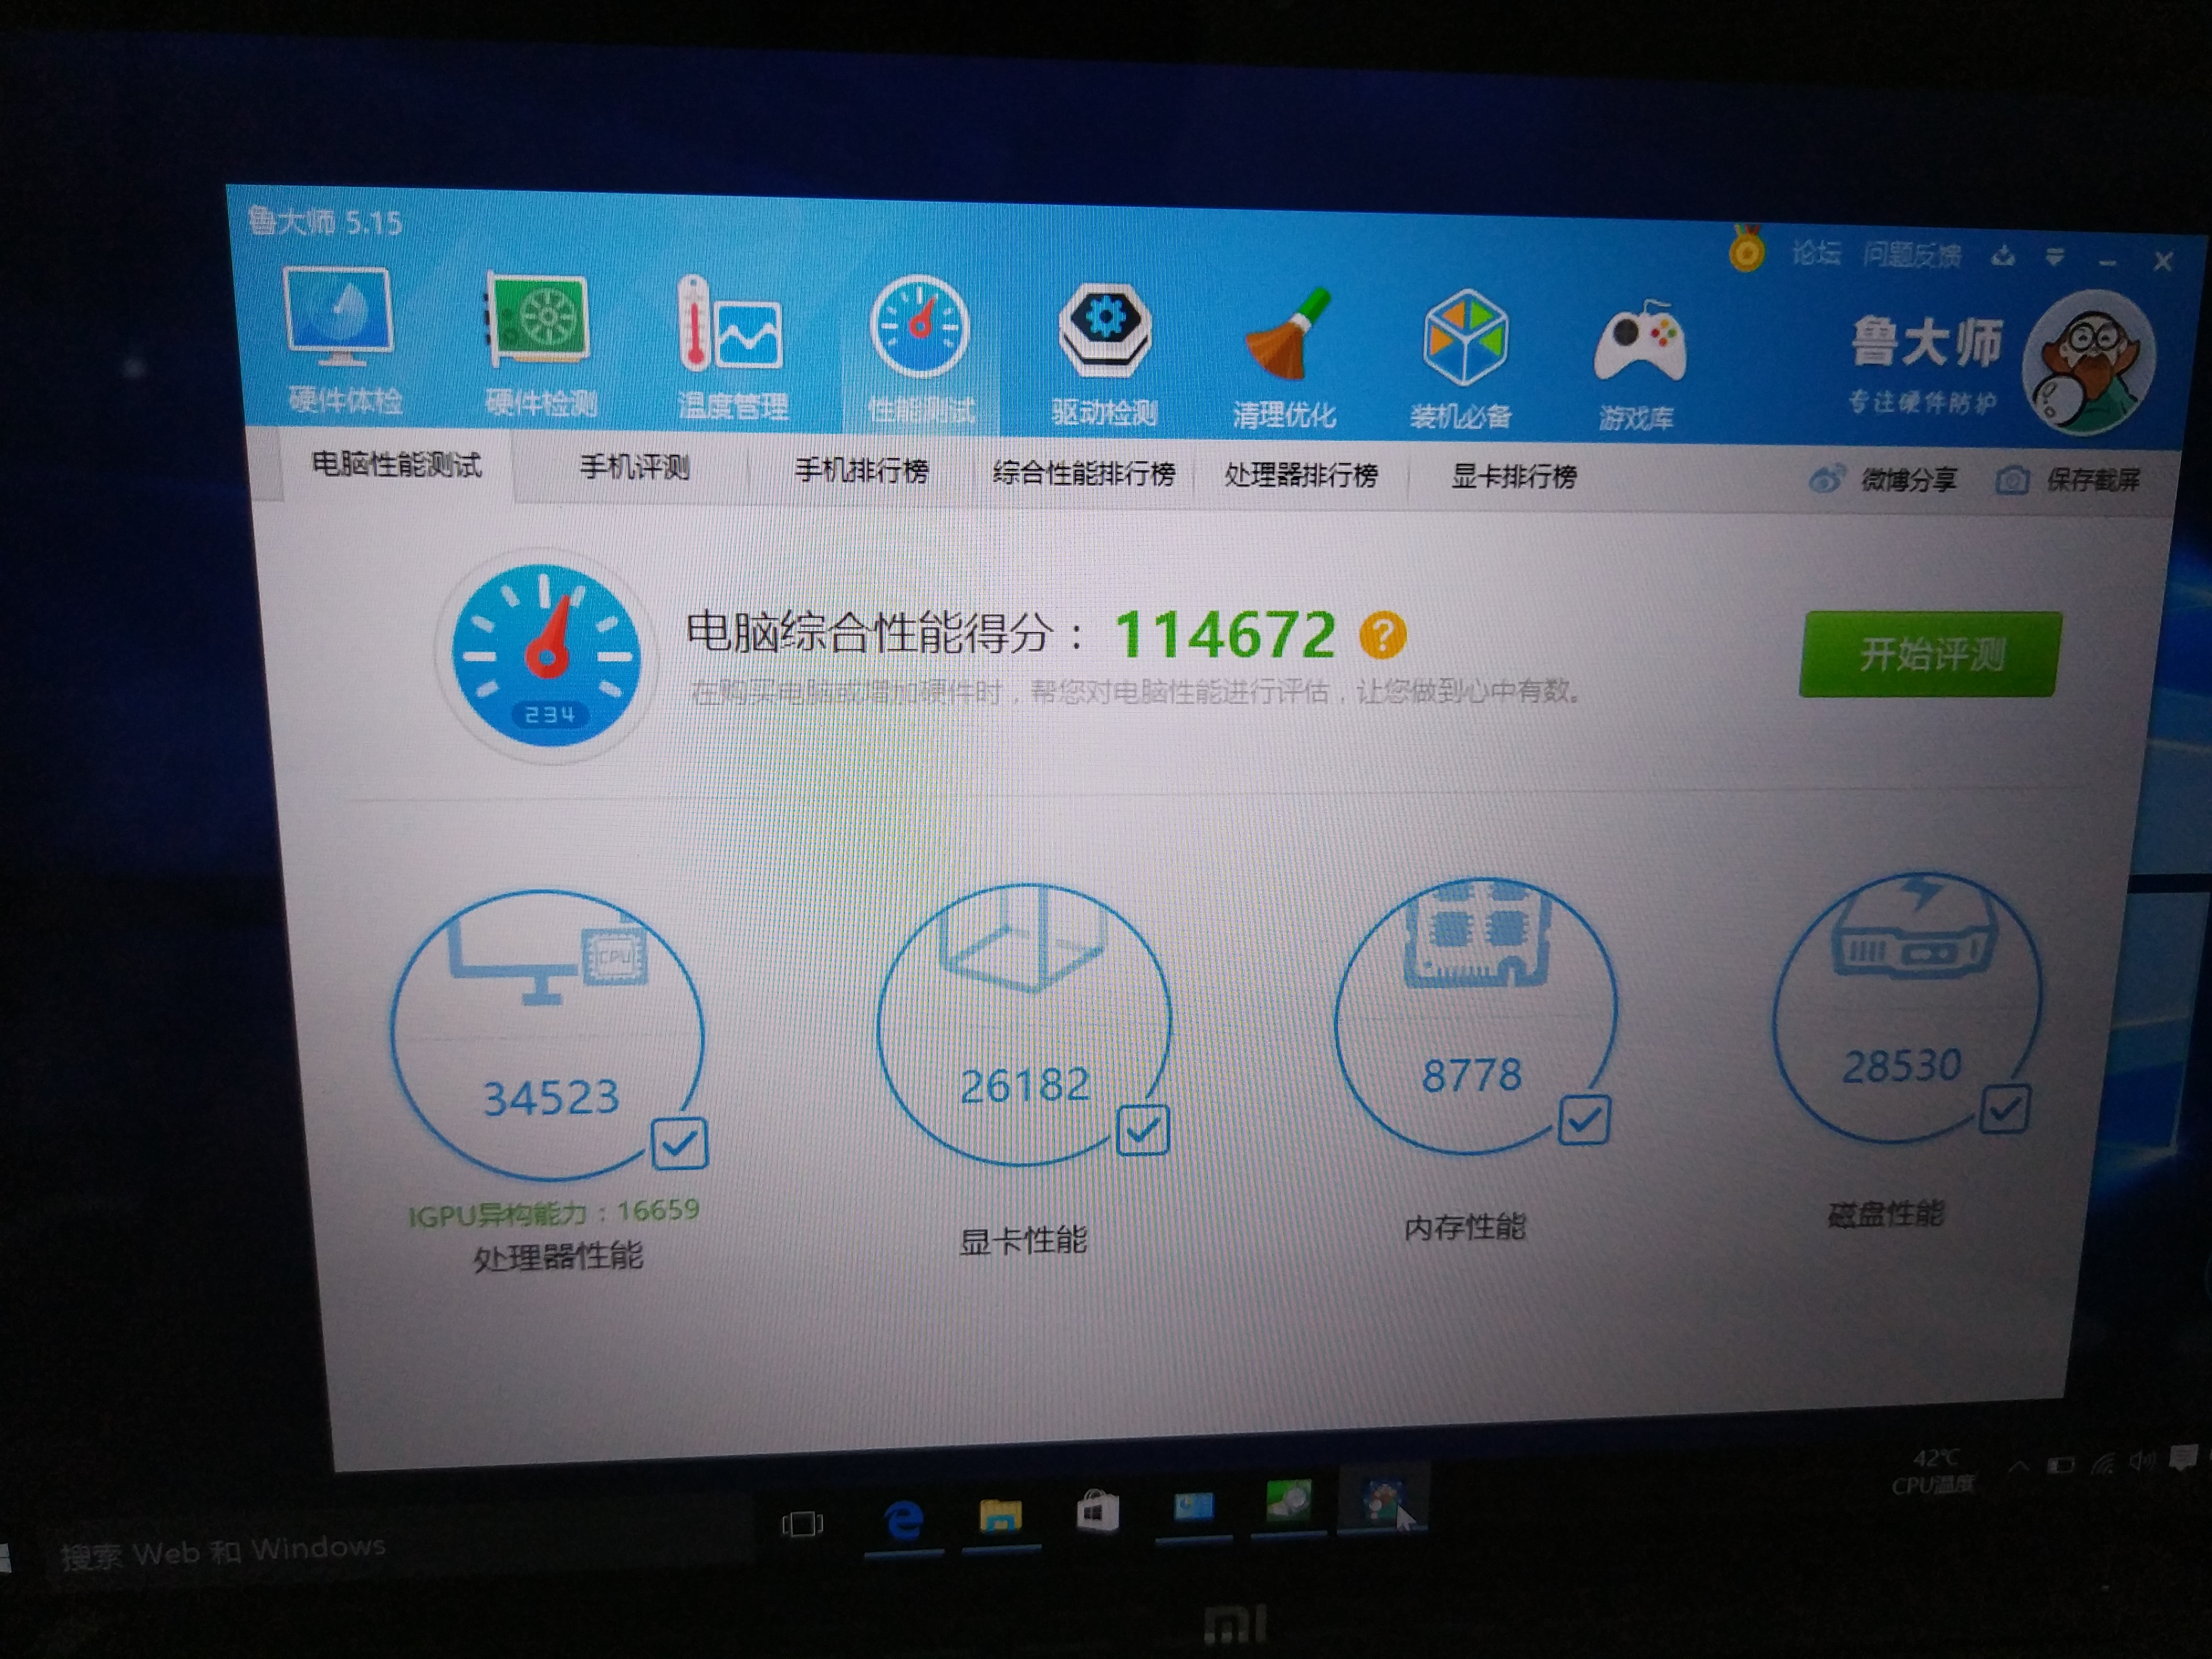Expand hidden system tray icons chevron

2018,1467
